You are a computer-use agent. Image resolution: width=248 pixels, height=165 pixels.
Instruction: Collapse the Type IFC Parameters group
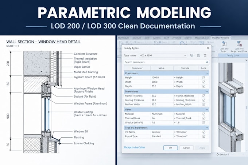(207, 127)
